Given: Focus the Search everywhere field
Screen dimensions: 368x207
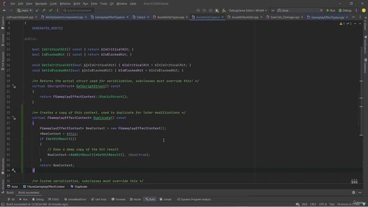Looking at the screenshot, I should pos(78,10).
